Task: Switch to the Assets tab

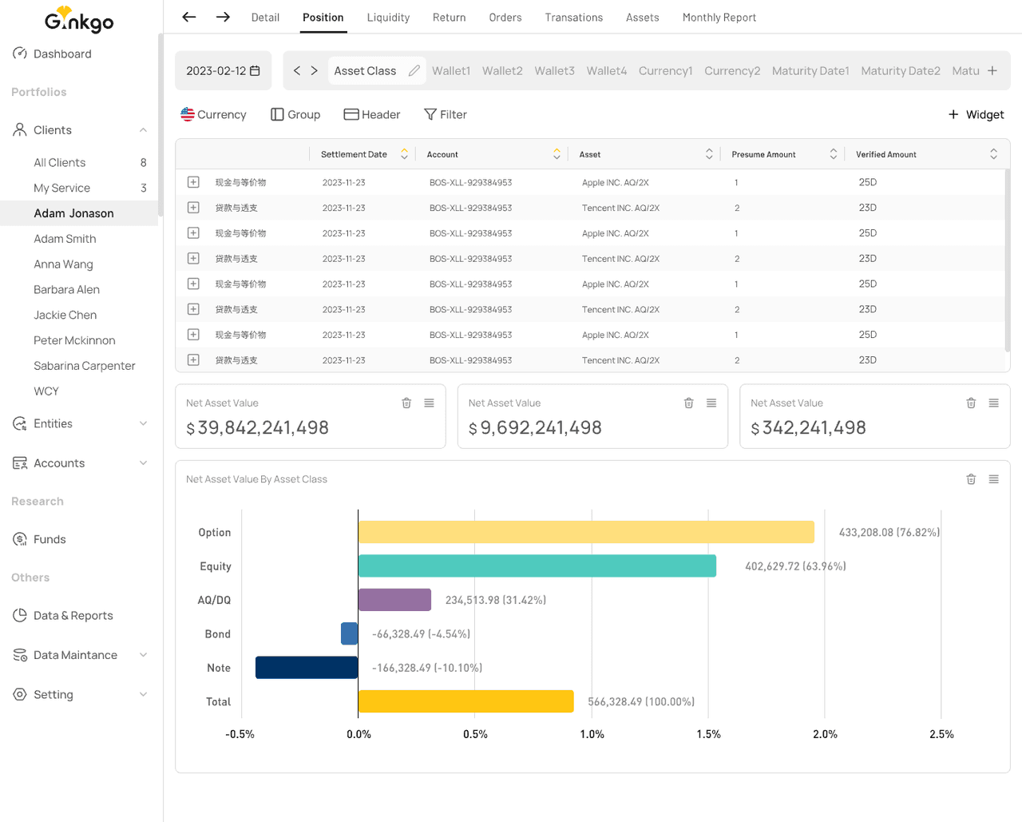Action: (x=643, y=18)
